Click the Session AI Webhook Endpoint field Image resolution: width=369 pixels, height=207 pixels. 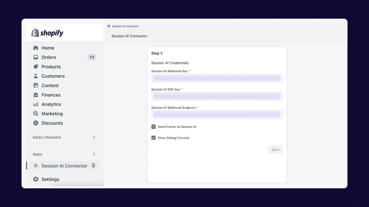[217, 115]
